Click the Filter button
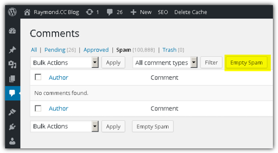 [211, 62]
